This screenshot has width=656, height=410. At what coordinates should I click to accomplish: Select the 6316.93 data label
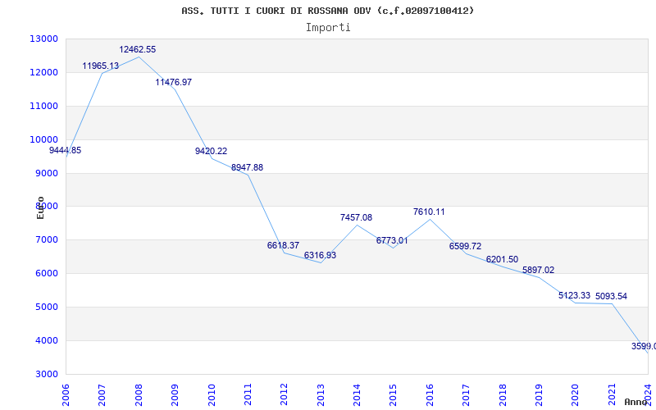coord(320,255)
